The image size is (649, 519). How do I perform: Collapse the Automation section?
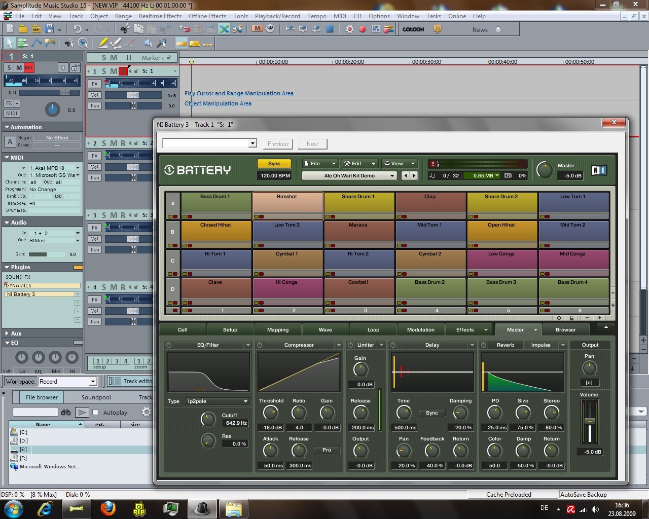7,127
